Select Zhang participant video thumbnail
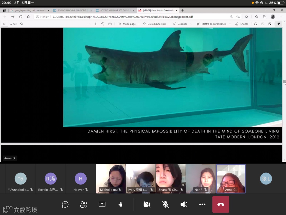This screenshot has width=286, height=215. [171, 178]
